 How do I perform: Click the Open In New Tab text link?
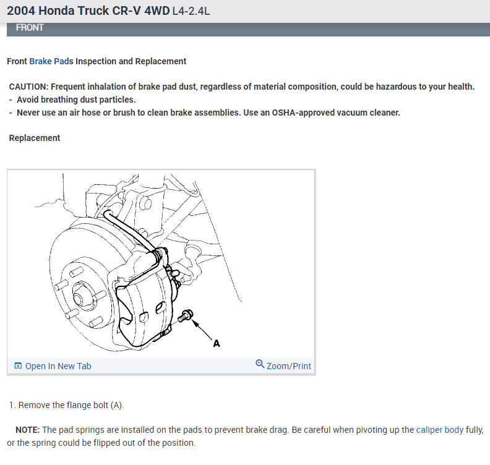[x=58, y=366]
